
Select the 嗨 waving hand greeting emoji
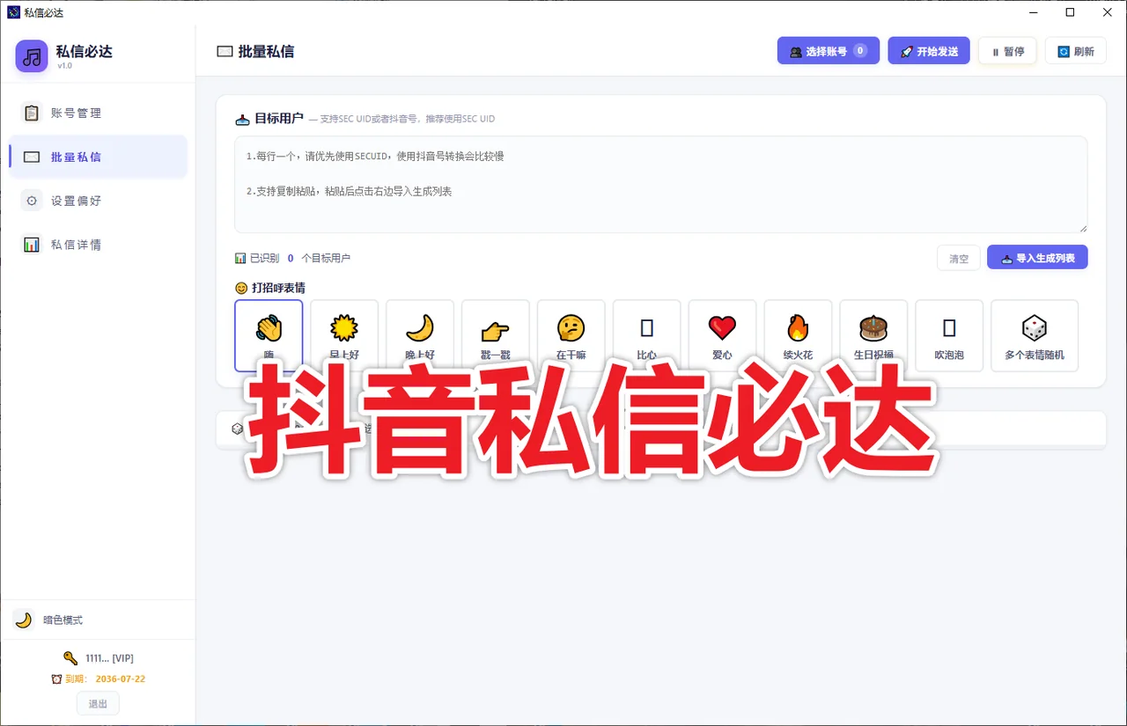click(x=269, y=335)
